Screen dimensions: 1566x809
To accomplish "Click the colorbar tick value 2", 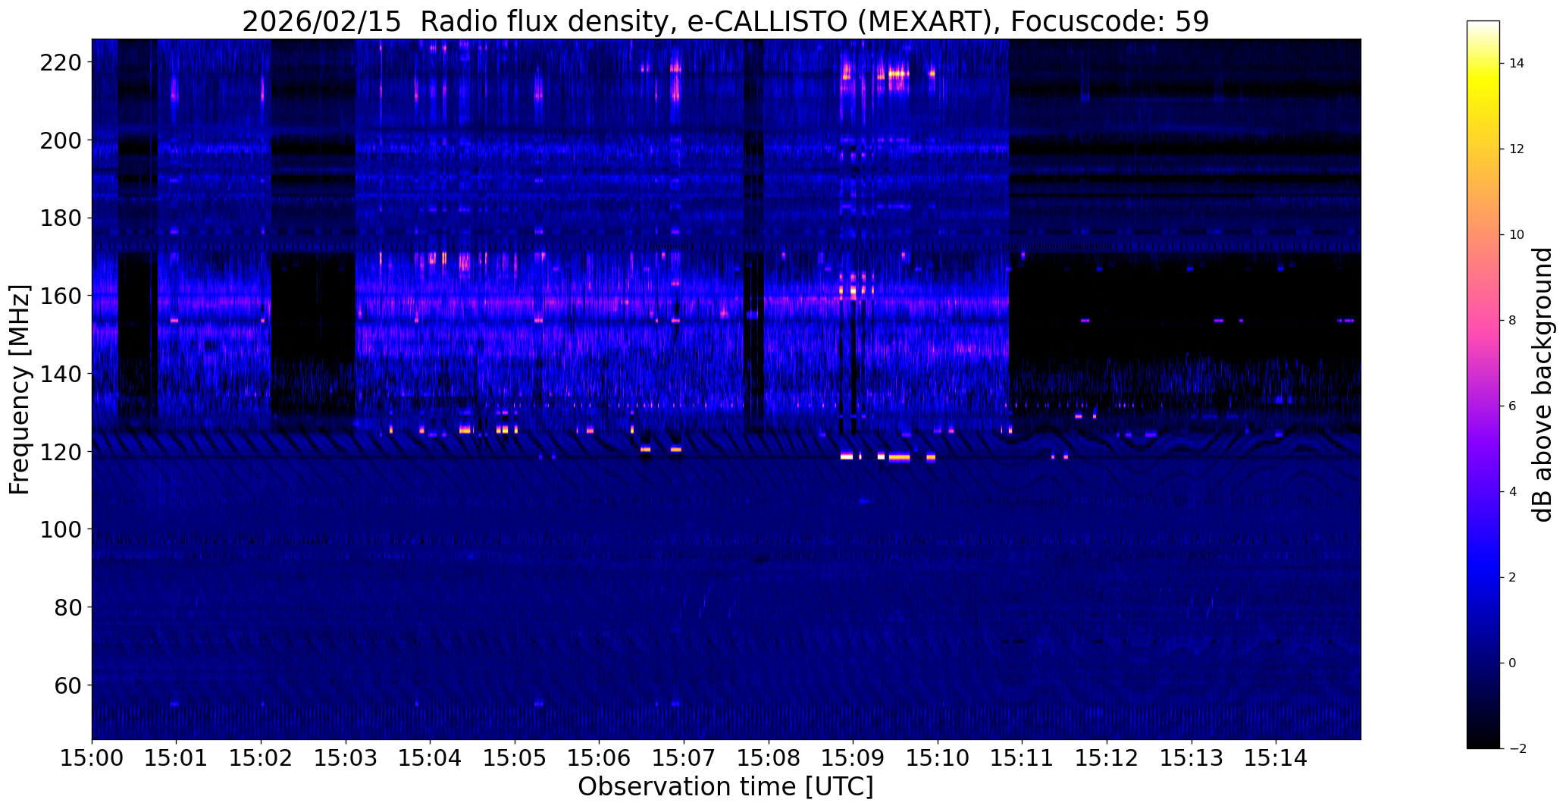I will (x=1513, y=578).
